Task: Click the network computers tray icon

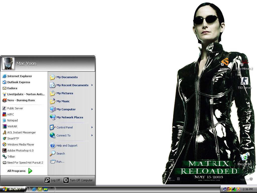Action: pyautogui.click(x=225, y=189)
